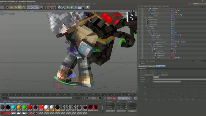The height and width of the screenshot is (116, 206).
Task: Toggle Y axis lock
Action: 33,7
